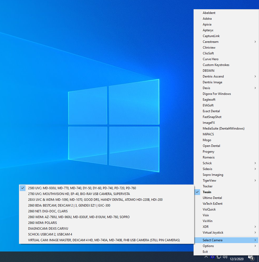Open the notification center icon
259x262 pixels.
[251, 258]
